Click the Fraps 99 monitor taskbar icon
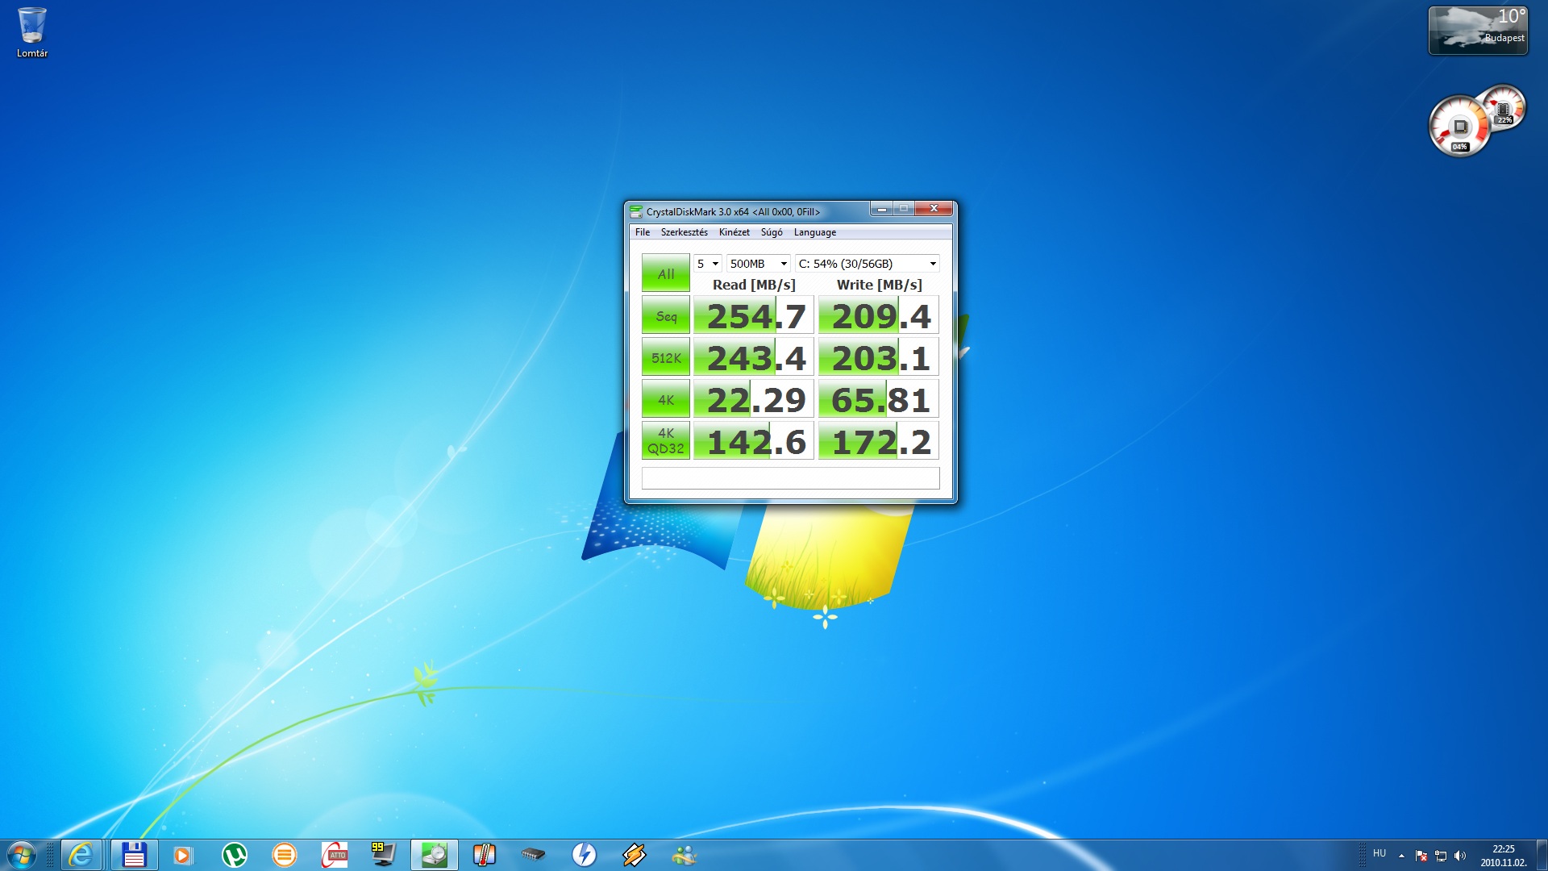The width and height of the screenshot is (1548, 871). click(384, 855)
